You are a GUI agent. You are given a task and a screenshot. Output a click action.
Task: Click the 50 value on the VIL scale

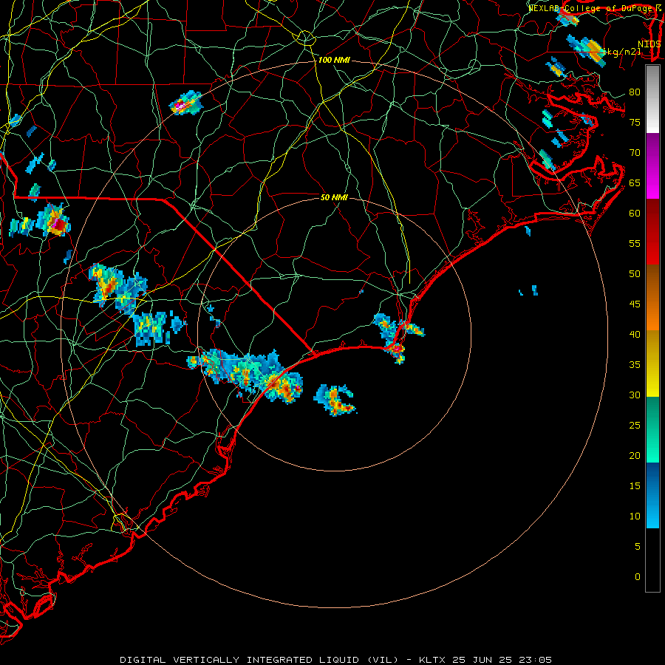(x=635, y=274)
